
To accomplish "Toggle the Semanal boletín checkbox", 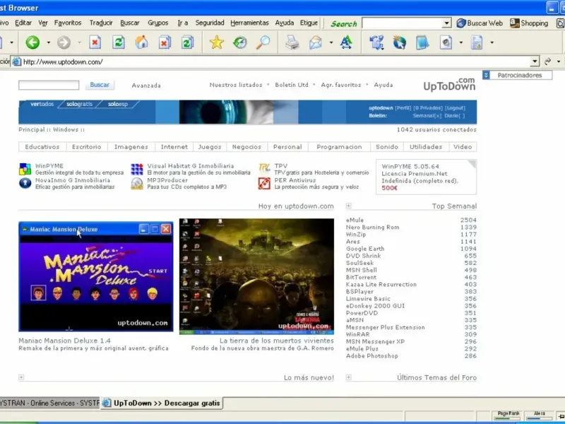I will [437, 115].
